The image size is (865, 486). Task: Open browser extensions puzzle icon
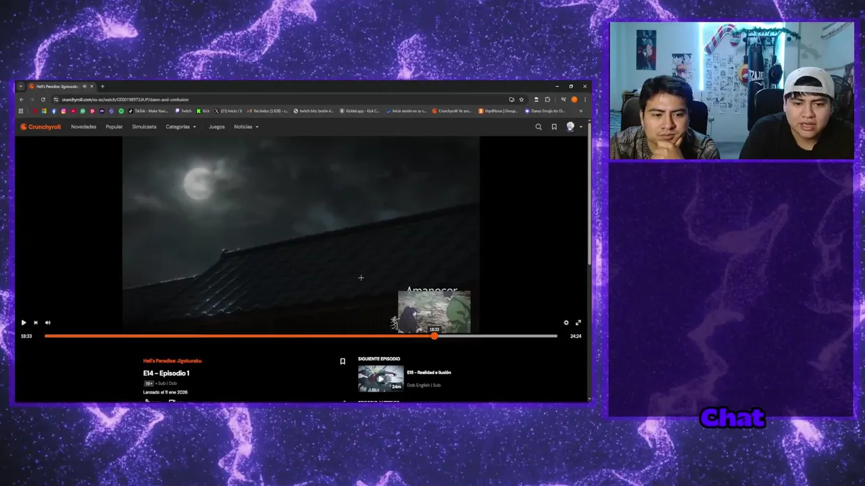pos(547,99)
